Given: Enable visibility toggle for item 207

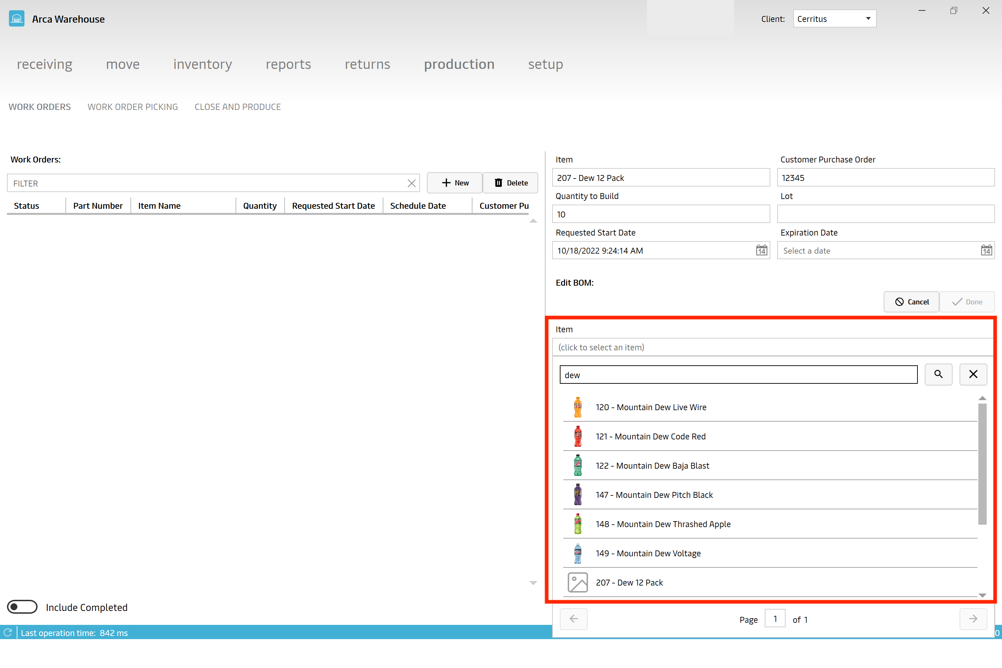Looking at the screenshot, I should pyautogui.click(x=578, y=582).
